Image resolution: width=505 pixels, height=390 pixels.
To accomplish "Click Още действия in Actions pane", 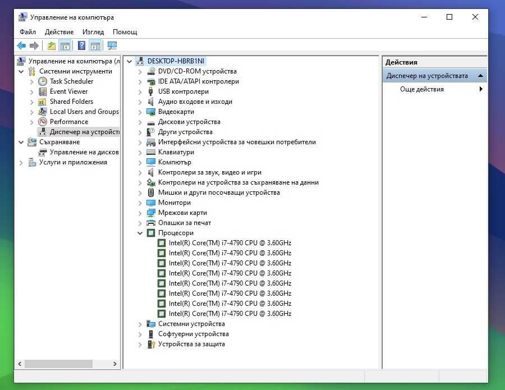I will click(422, 89).
